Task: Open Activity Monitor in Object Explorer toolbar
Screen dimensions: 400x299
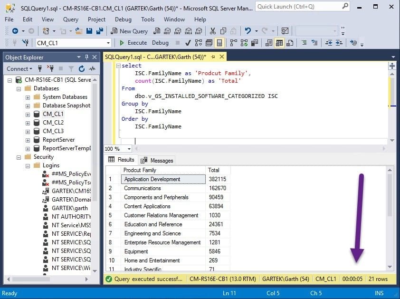Action: point(92,68)
